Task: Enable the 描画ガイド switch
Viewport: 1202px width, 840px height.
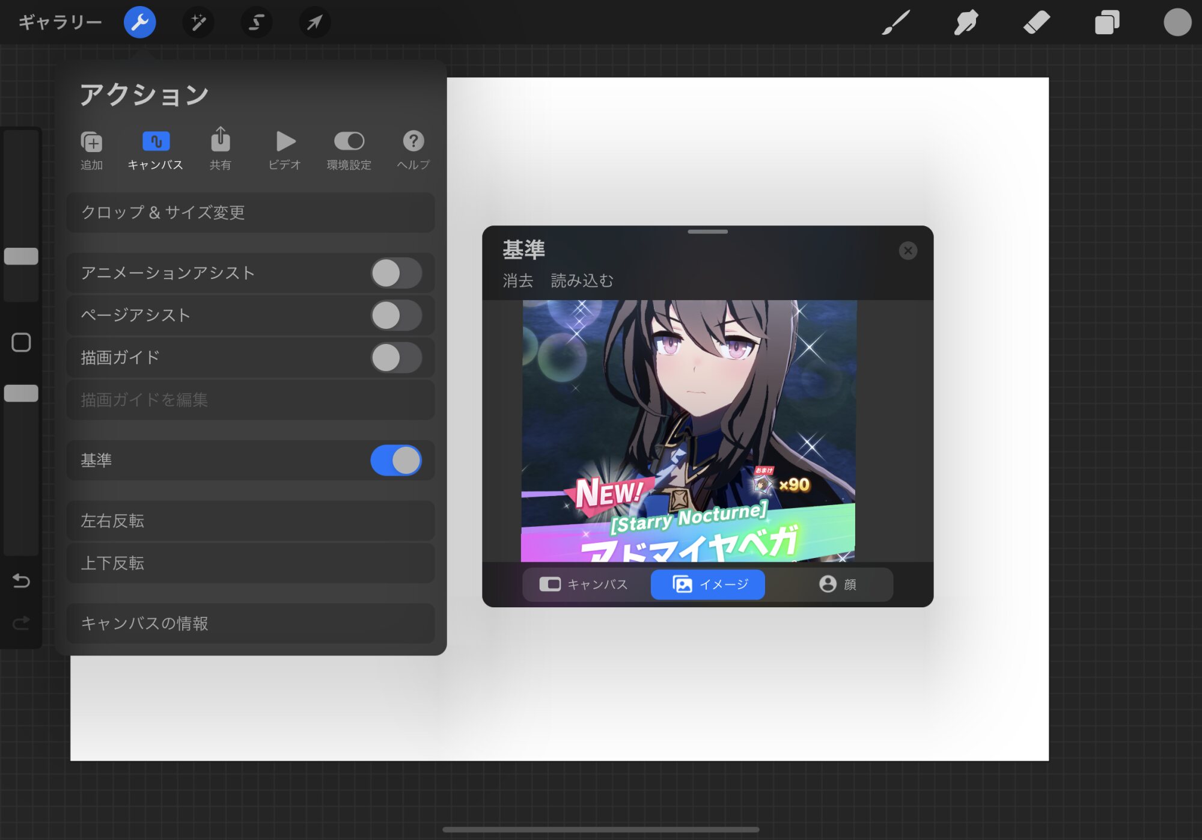Action: click(x=396, y=358)
